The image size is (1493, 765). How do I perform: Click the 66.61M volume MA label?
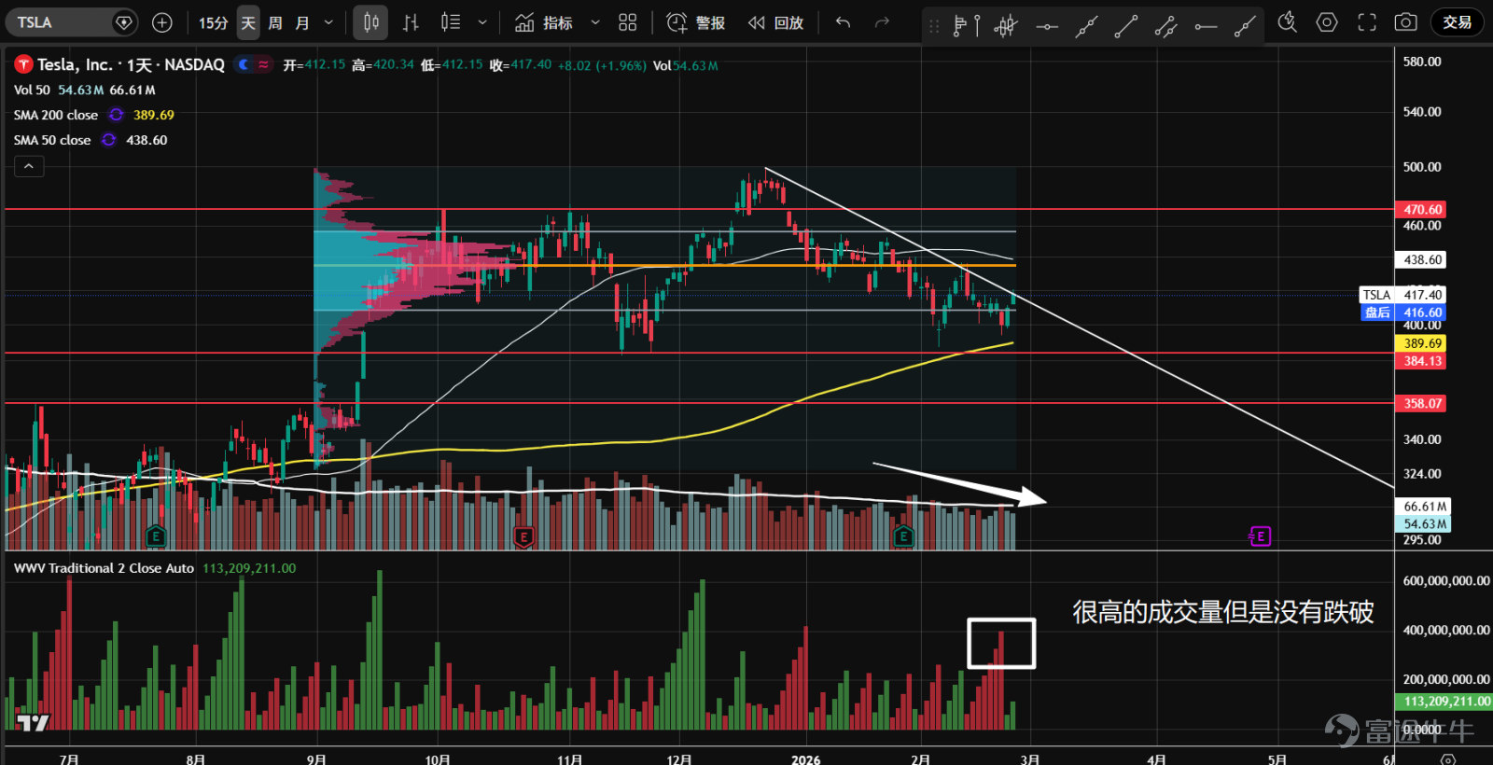1423,507
